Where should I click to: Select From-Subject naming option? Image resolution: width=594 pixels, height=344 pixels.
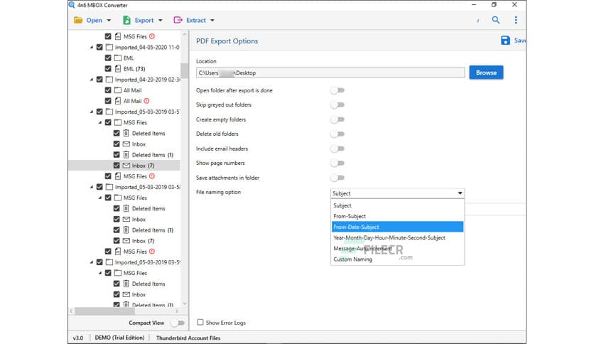click(397, 216)
